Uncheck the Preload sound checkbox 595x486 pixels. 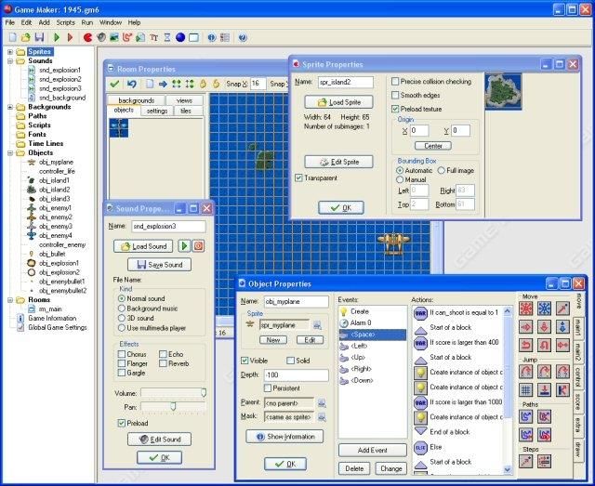tap(119, 423)
